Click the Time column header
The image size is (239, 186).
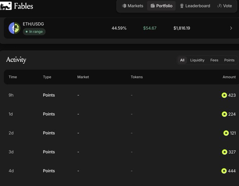pyautogui.click(x=13, y=77)
